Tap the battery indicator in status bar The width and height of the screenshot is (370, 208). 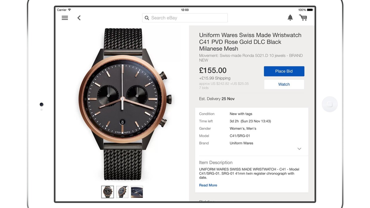click(x=310, y=10)
